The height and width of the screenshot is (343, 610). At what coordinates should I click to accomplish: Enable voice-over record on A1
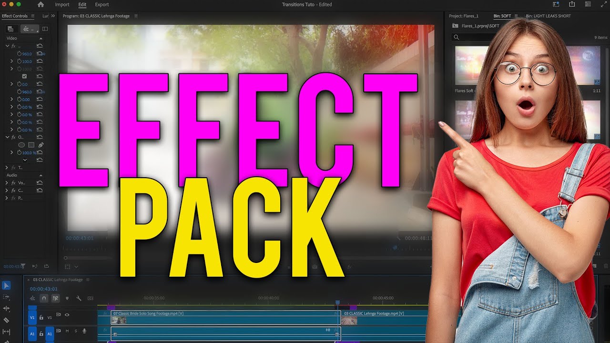[x=84, y=331]
